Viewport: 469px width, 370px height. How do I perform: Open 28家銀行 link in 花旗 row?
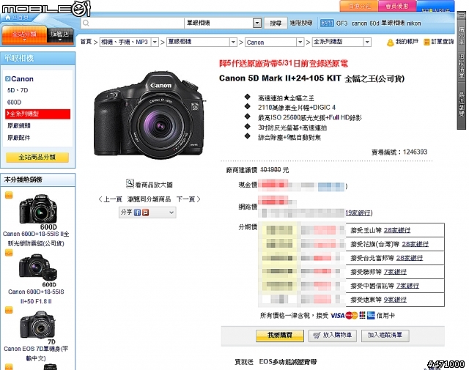pos(416,244)
